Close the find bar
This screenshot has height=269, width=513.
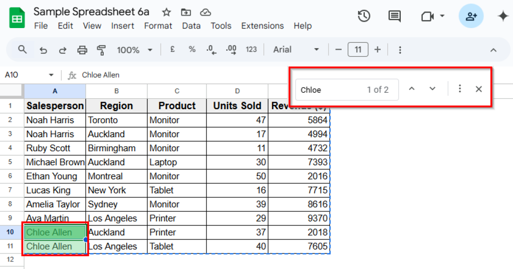(x=478, y=89)
